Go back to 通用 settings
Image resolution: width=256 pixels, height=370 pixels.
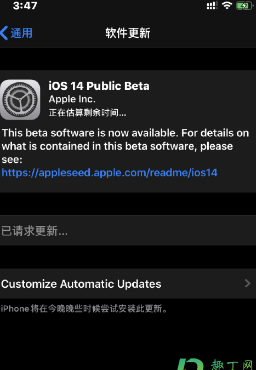coord(16,33)
